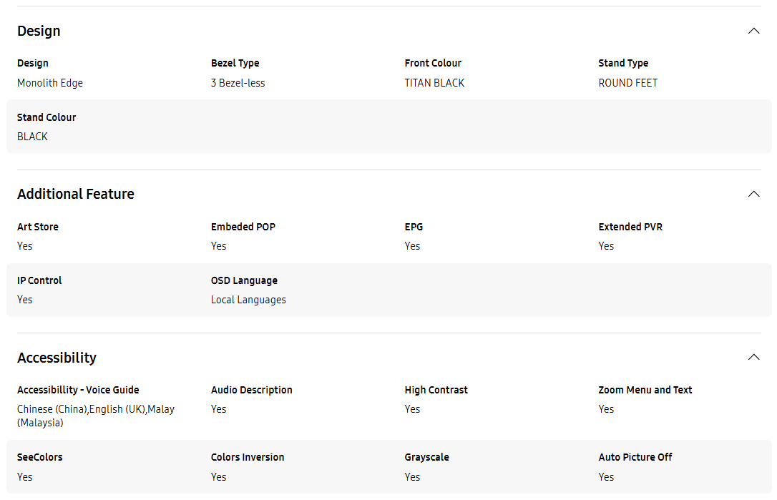
Task: Click the OSD Language Local Languages value
Action: (x=248, y=300)
